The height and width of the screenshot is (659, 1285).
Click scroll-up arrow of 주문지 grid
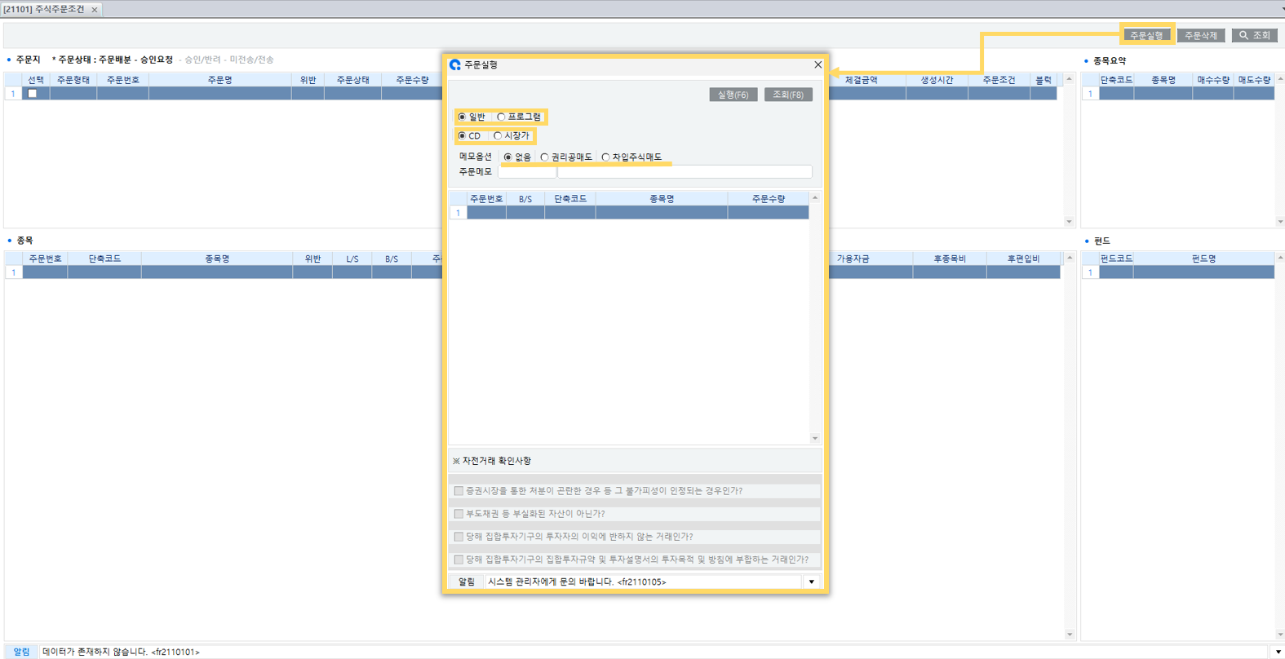[x=1070, y=79]
